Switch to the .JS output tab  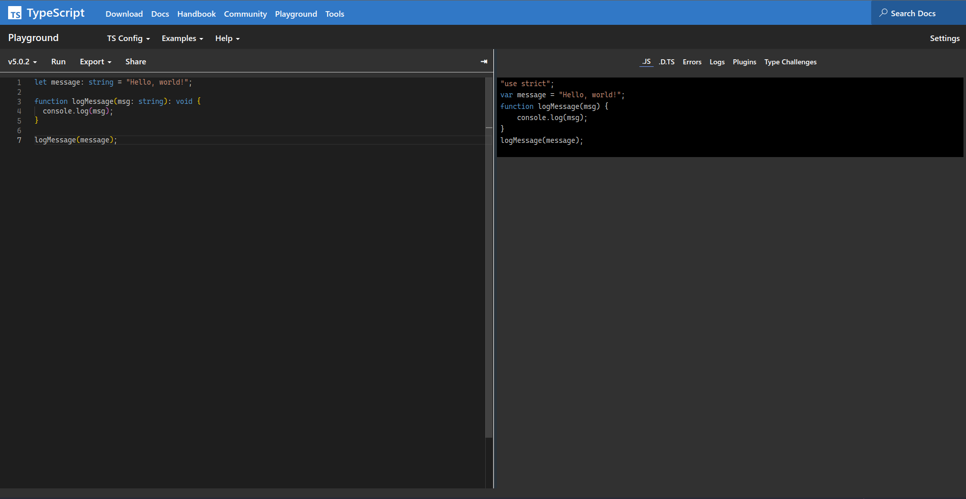point(647,62)
